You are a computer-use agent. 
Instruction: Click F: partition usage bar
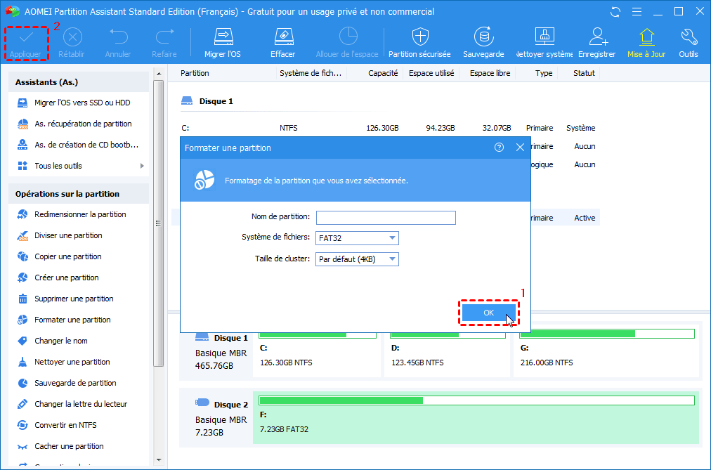[x=476, y=400]
